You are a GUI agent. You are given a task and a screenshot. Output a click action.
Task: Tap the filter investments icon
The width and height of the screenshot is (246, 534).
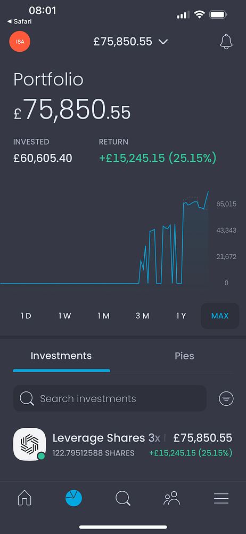coord(226,398)
